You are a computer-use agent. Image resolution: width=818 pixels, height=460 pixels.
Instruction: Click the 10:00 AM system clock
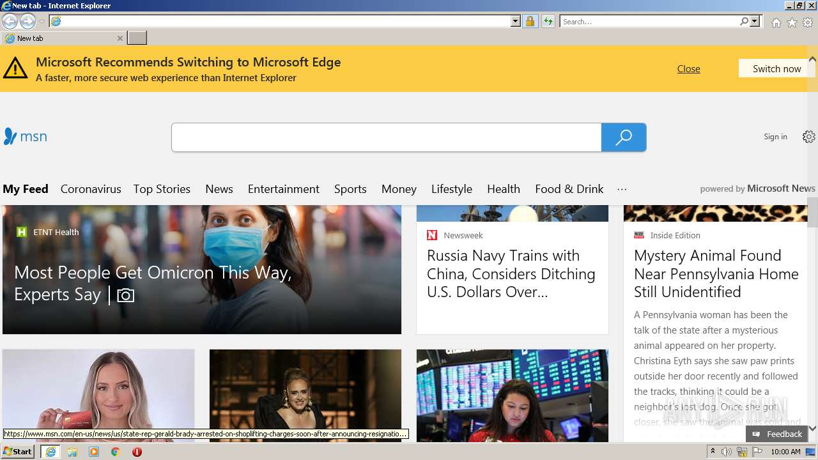(x=785, y=452)
